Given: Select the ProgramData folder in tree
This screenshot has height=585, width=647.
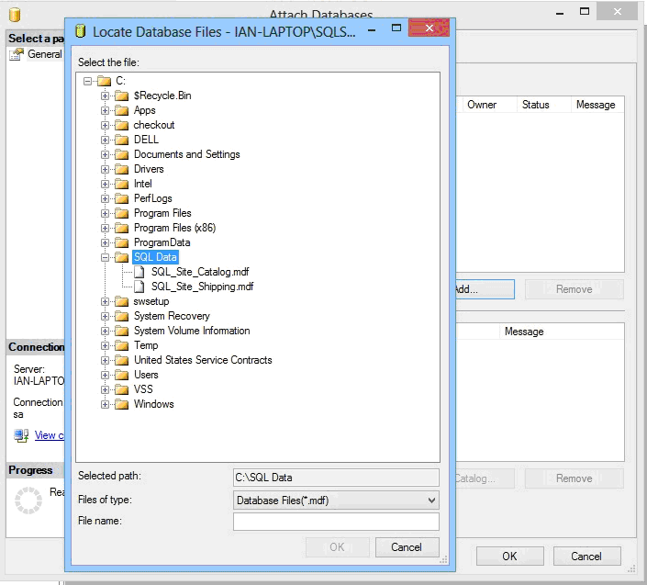Looking at the screenshot, I should point(162,242).
